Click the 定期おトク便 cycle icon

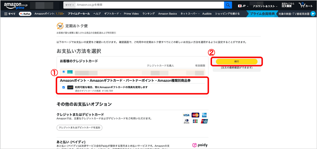point(60,26)
